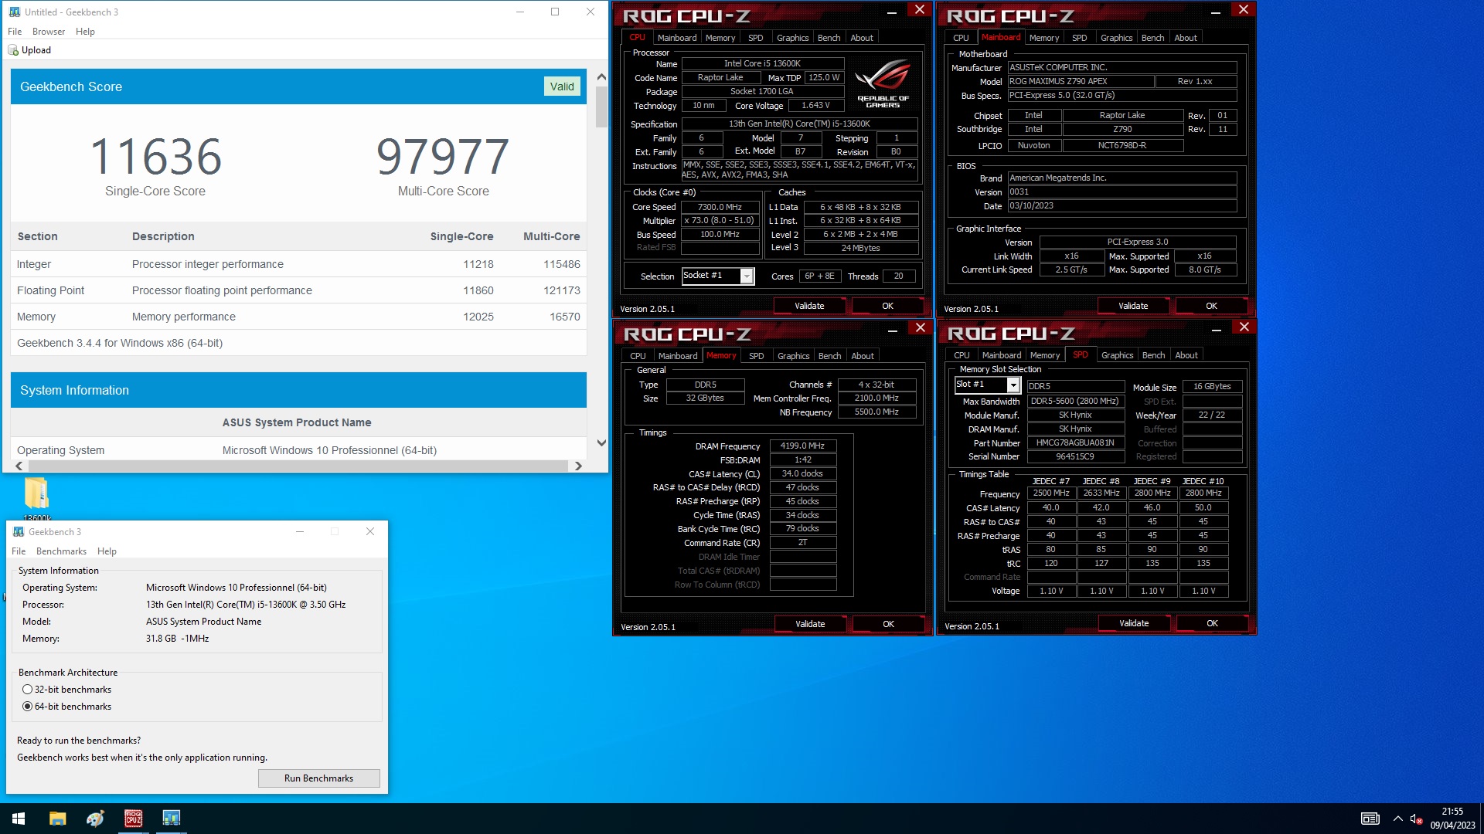Open File menu in Untitled Geekbench window

15,32
